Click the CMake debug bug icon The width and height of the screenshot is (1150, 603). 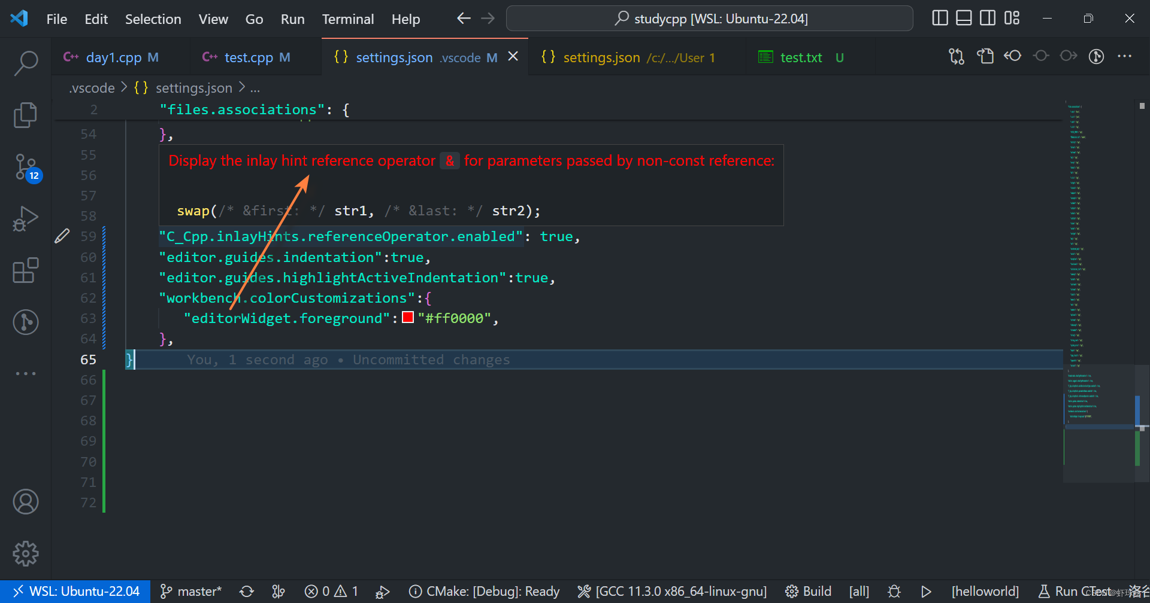(x=894, y=591)
